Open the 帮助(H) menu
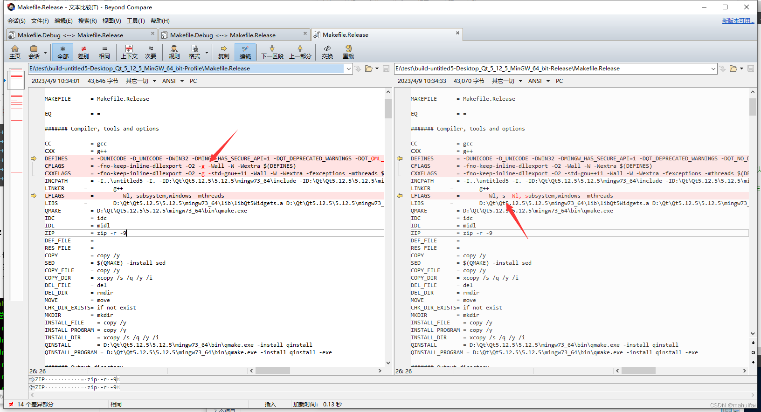The image size is (761, 412). (160, 21)
